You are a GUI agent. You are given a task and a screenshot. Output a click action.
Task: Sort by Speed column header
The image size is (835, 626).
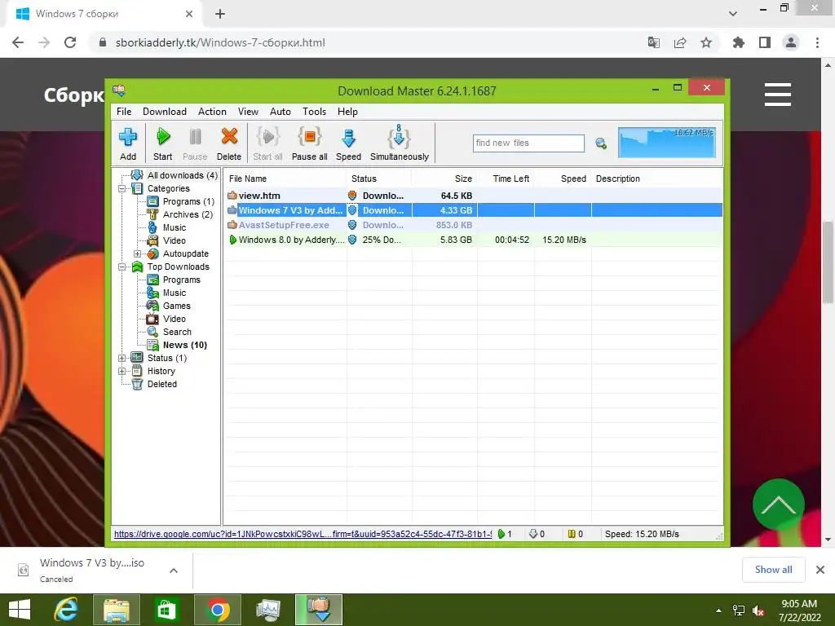(563, 179)
